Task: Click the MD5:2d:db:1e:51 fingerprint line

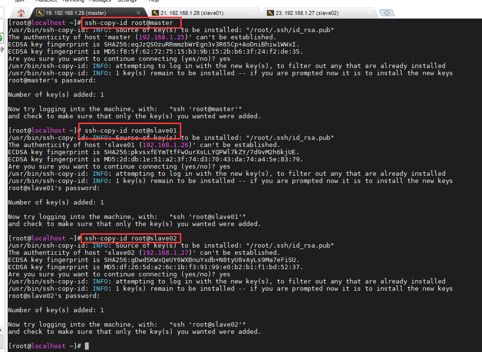Action: point(155,159)
